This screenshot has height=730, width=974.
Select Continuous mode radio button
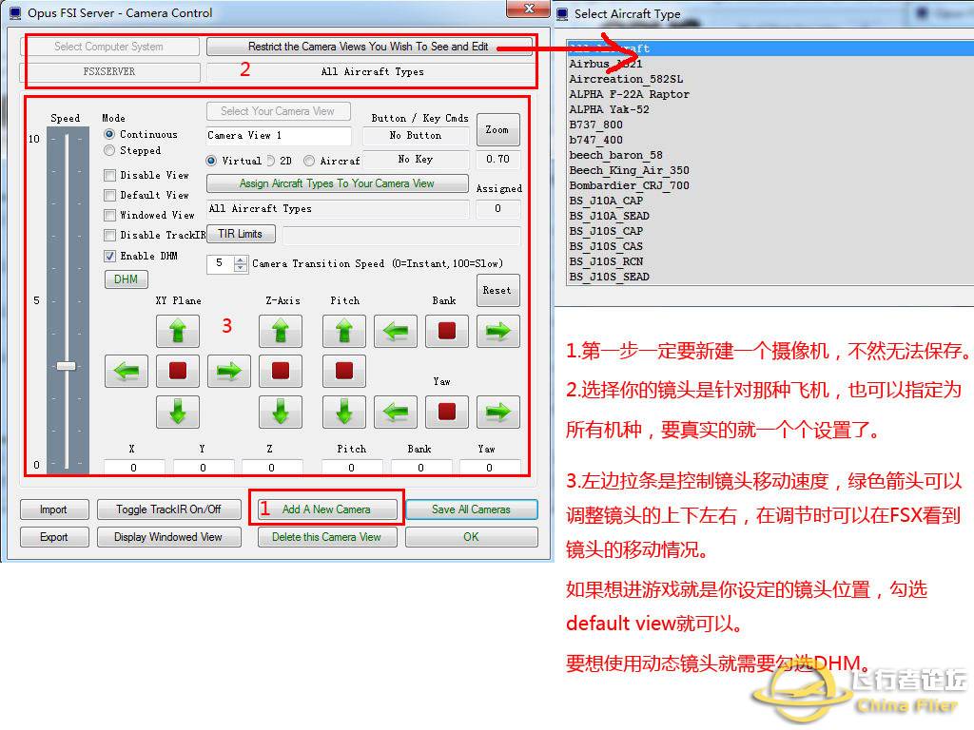click(x=109, y=134)
